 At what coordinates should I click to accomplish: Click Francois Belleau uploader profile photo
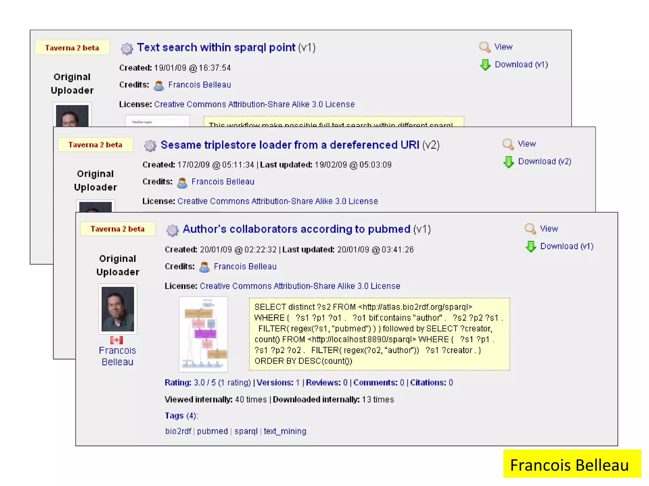pyautogui.click(x=118, y=309)
